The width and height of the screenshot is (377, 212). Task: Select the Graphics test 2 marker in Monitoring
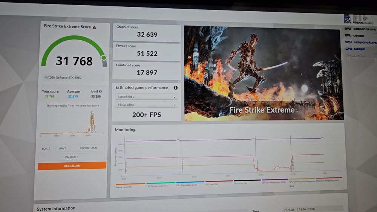[182, 166]
